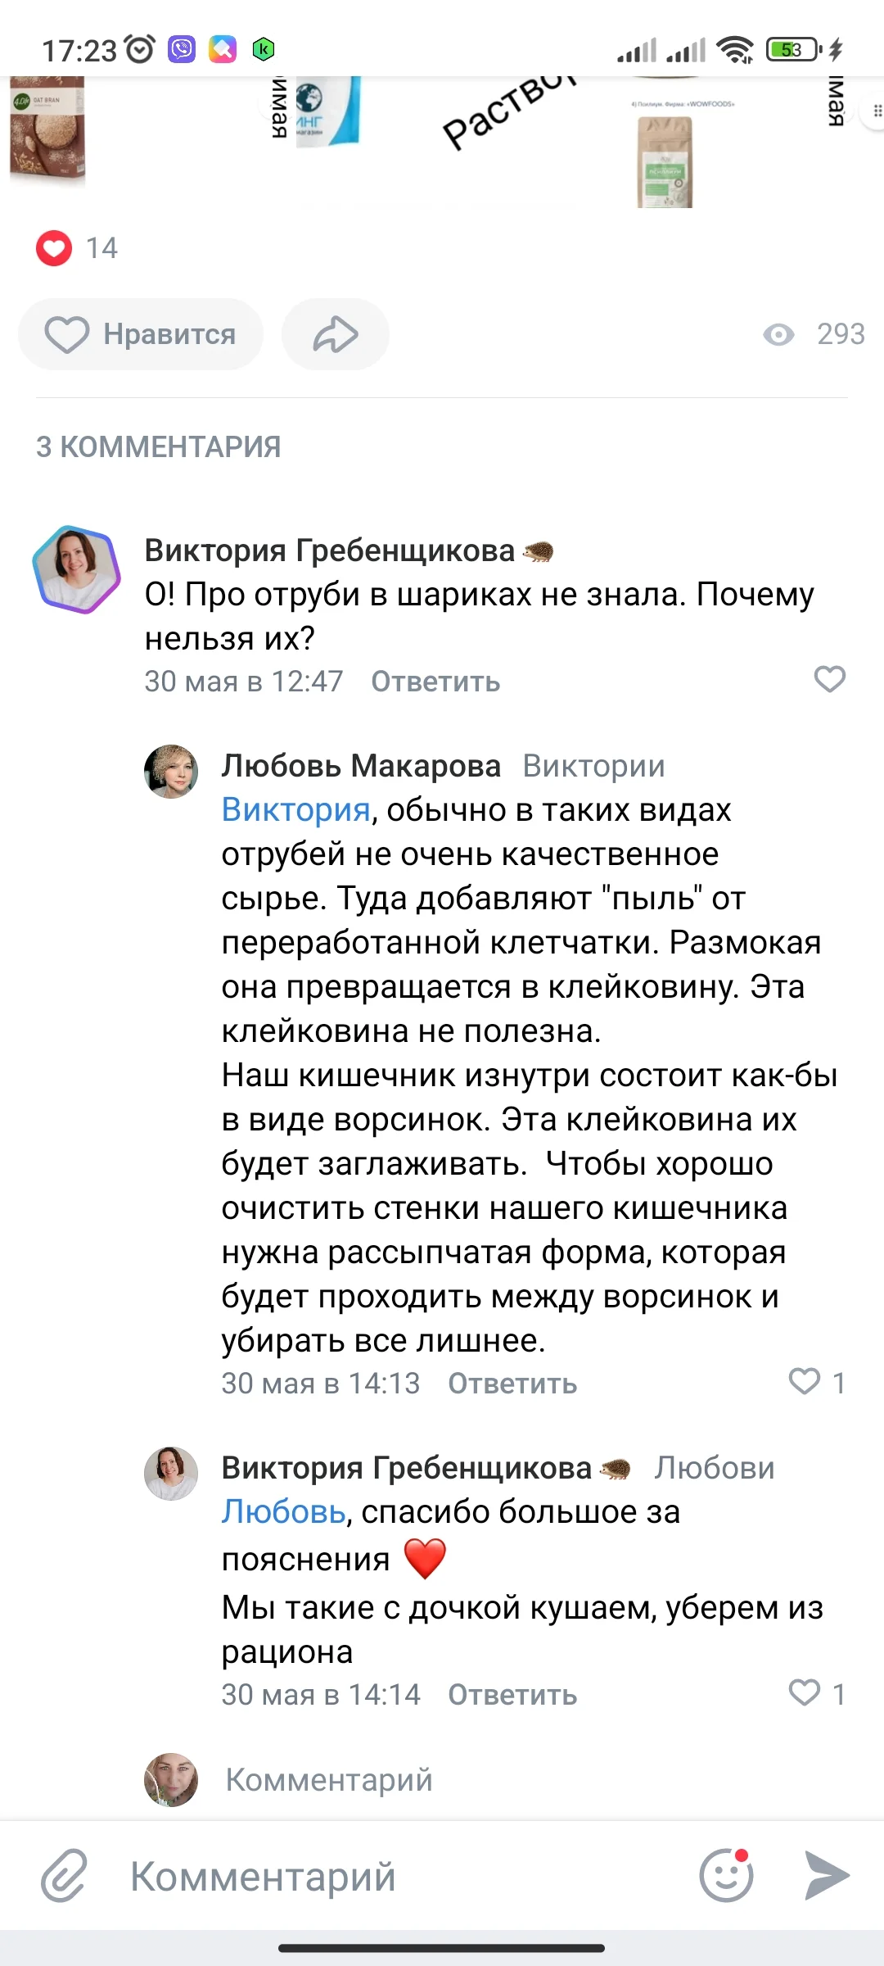
Task: Focus the bottom Комментарий input field
Action: (393, 1876)
